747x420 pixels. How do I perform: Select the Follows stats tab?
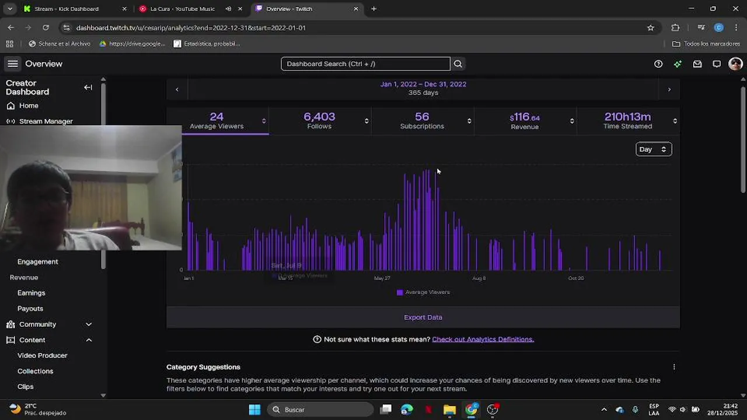tap(320, 121)
